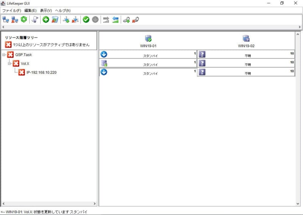303x215 pixels.
Task: Click the Create Comm Path link icon
Action: pos(126,20)
